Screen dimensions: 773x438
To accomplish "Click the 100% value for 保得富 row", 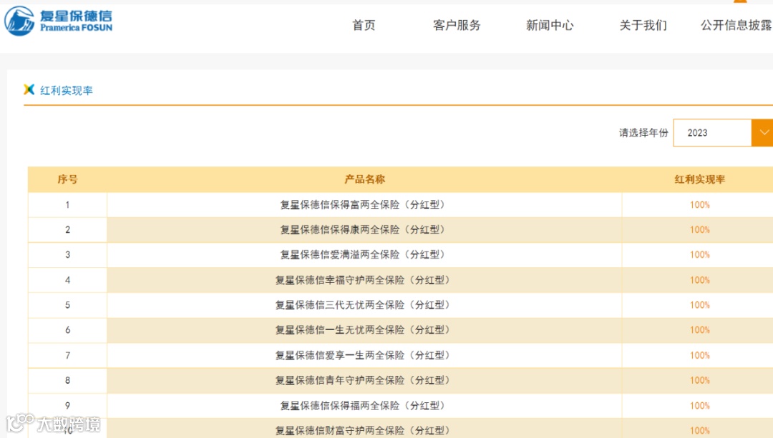I will point(699,205).
